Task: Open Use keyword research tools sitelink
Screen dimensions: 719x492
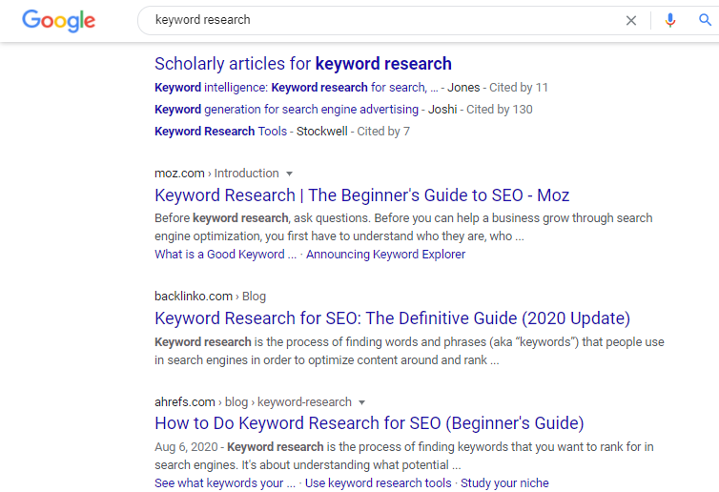Action: (379, 482)
